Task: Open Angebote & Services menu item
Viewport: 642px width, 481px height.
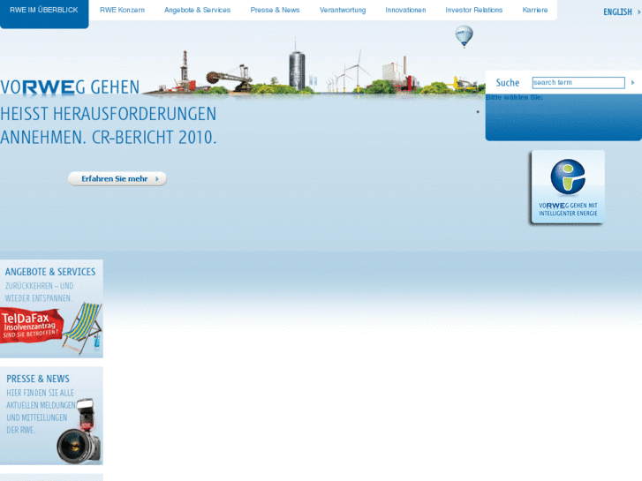Action: point(197,10)
